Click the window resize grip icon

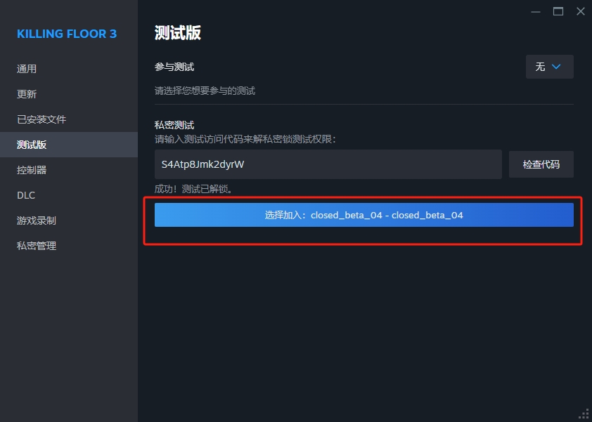pyautogui.click(x=584, y=414)
